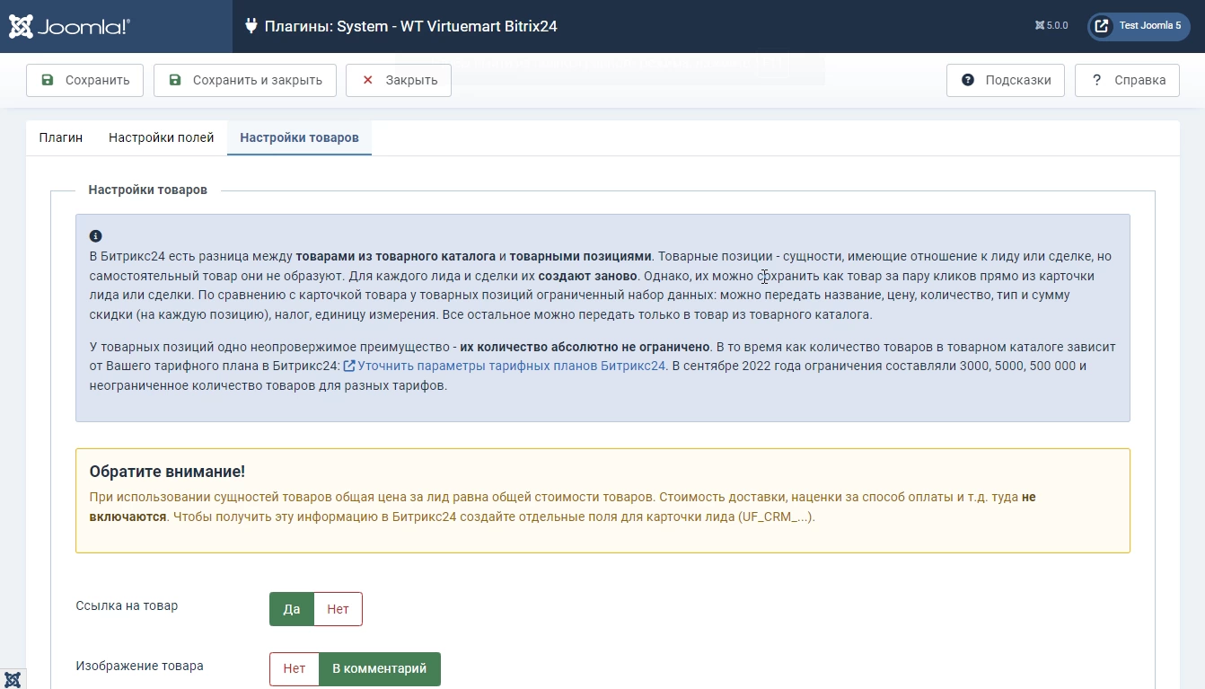Choose В комментарий for Изображение товара
This screenshot has width=1205, height=689.
[x=380, y=668]
